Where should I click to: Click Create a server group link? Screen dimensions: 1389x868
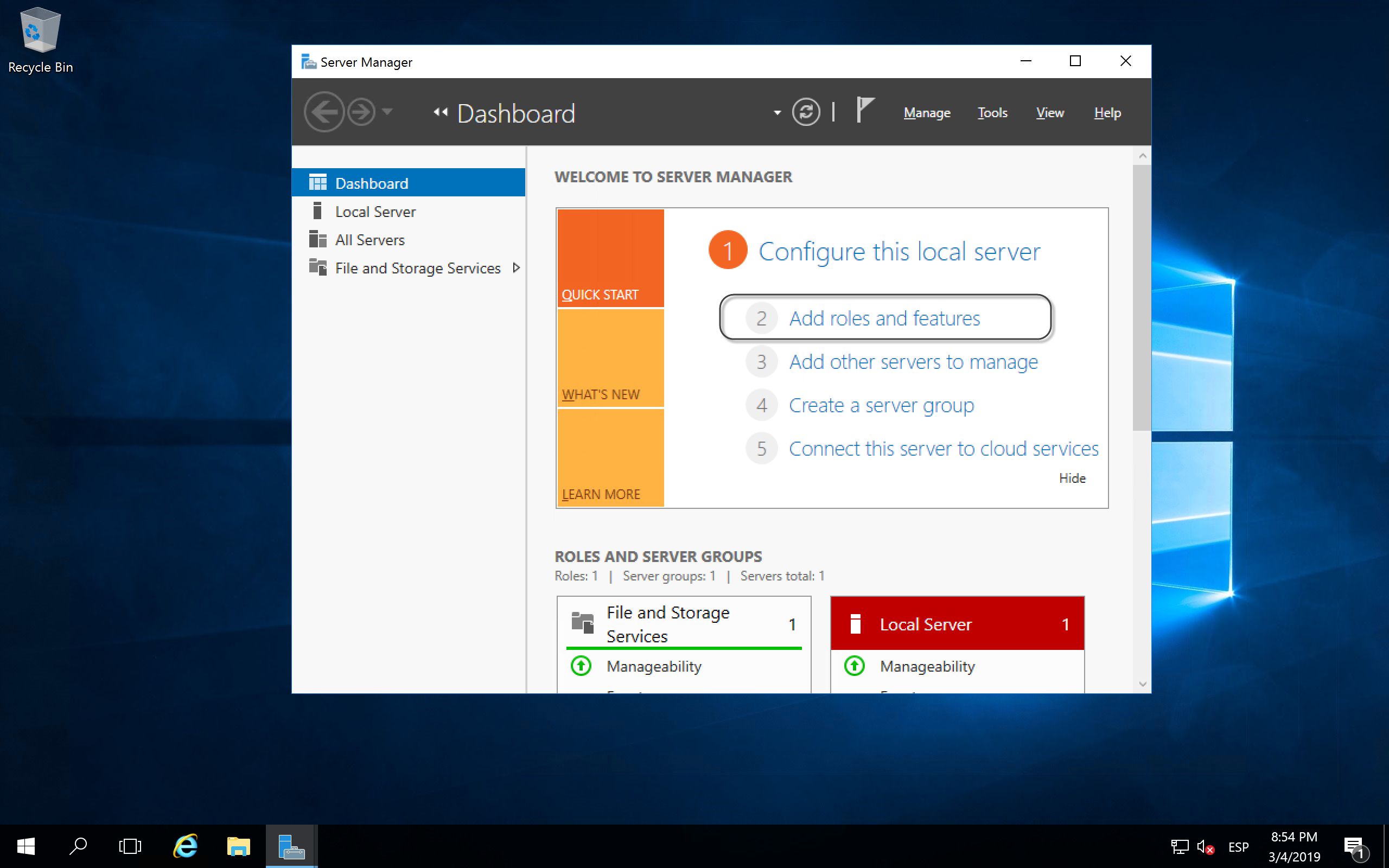click(881, 405)
